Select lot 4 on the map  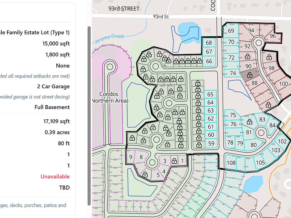click(164, 171)
